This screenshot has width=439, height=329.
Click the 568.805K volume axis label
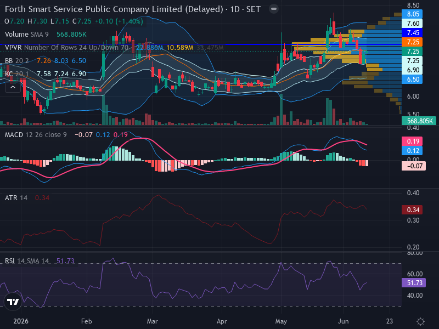point(419,121)
